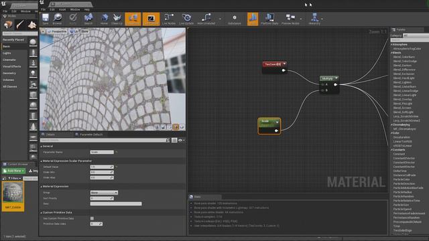Select the Visual Effects category in Modes panel
The height and width of the screenshot is (241, 429).
[11, 66]
